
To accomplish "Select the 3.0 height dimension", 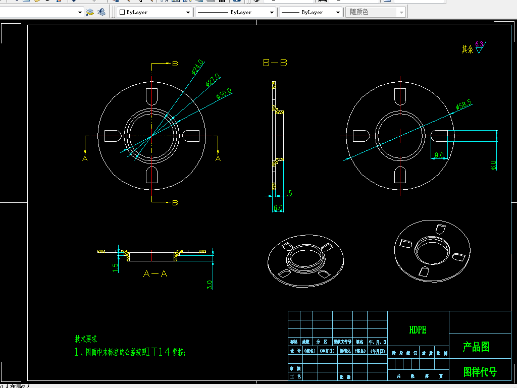I will pos(210,285).
